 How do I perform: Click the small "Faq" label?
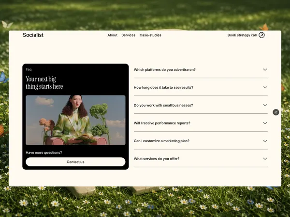(x=29, y=69)
